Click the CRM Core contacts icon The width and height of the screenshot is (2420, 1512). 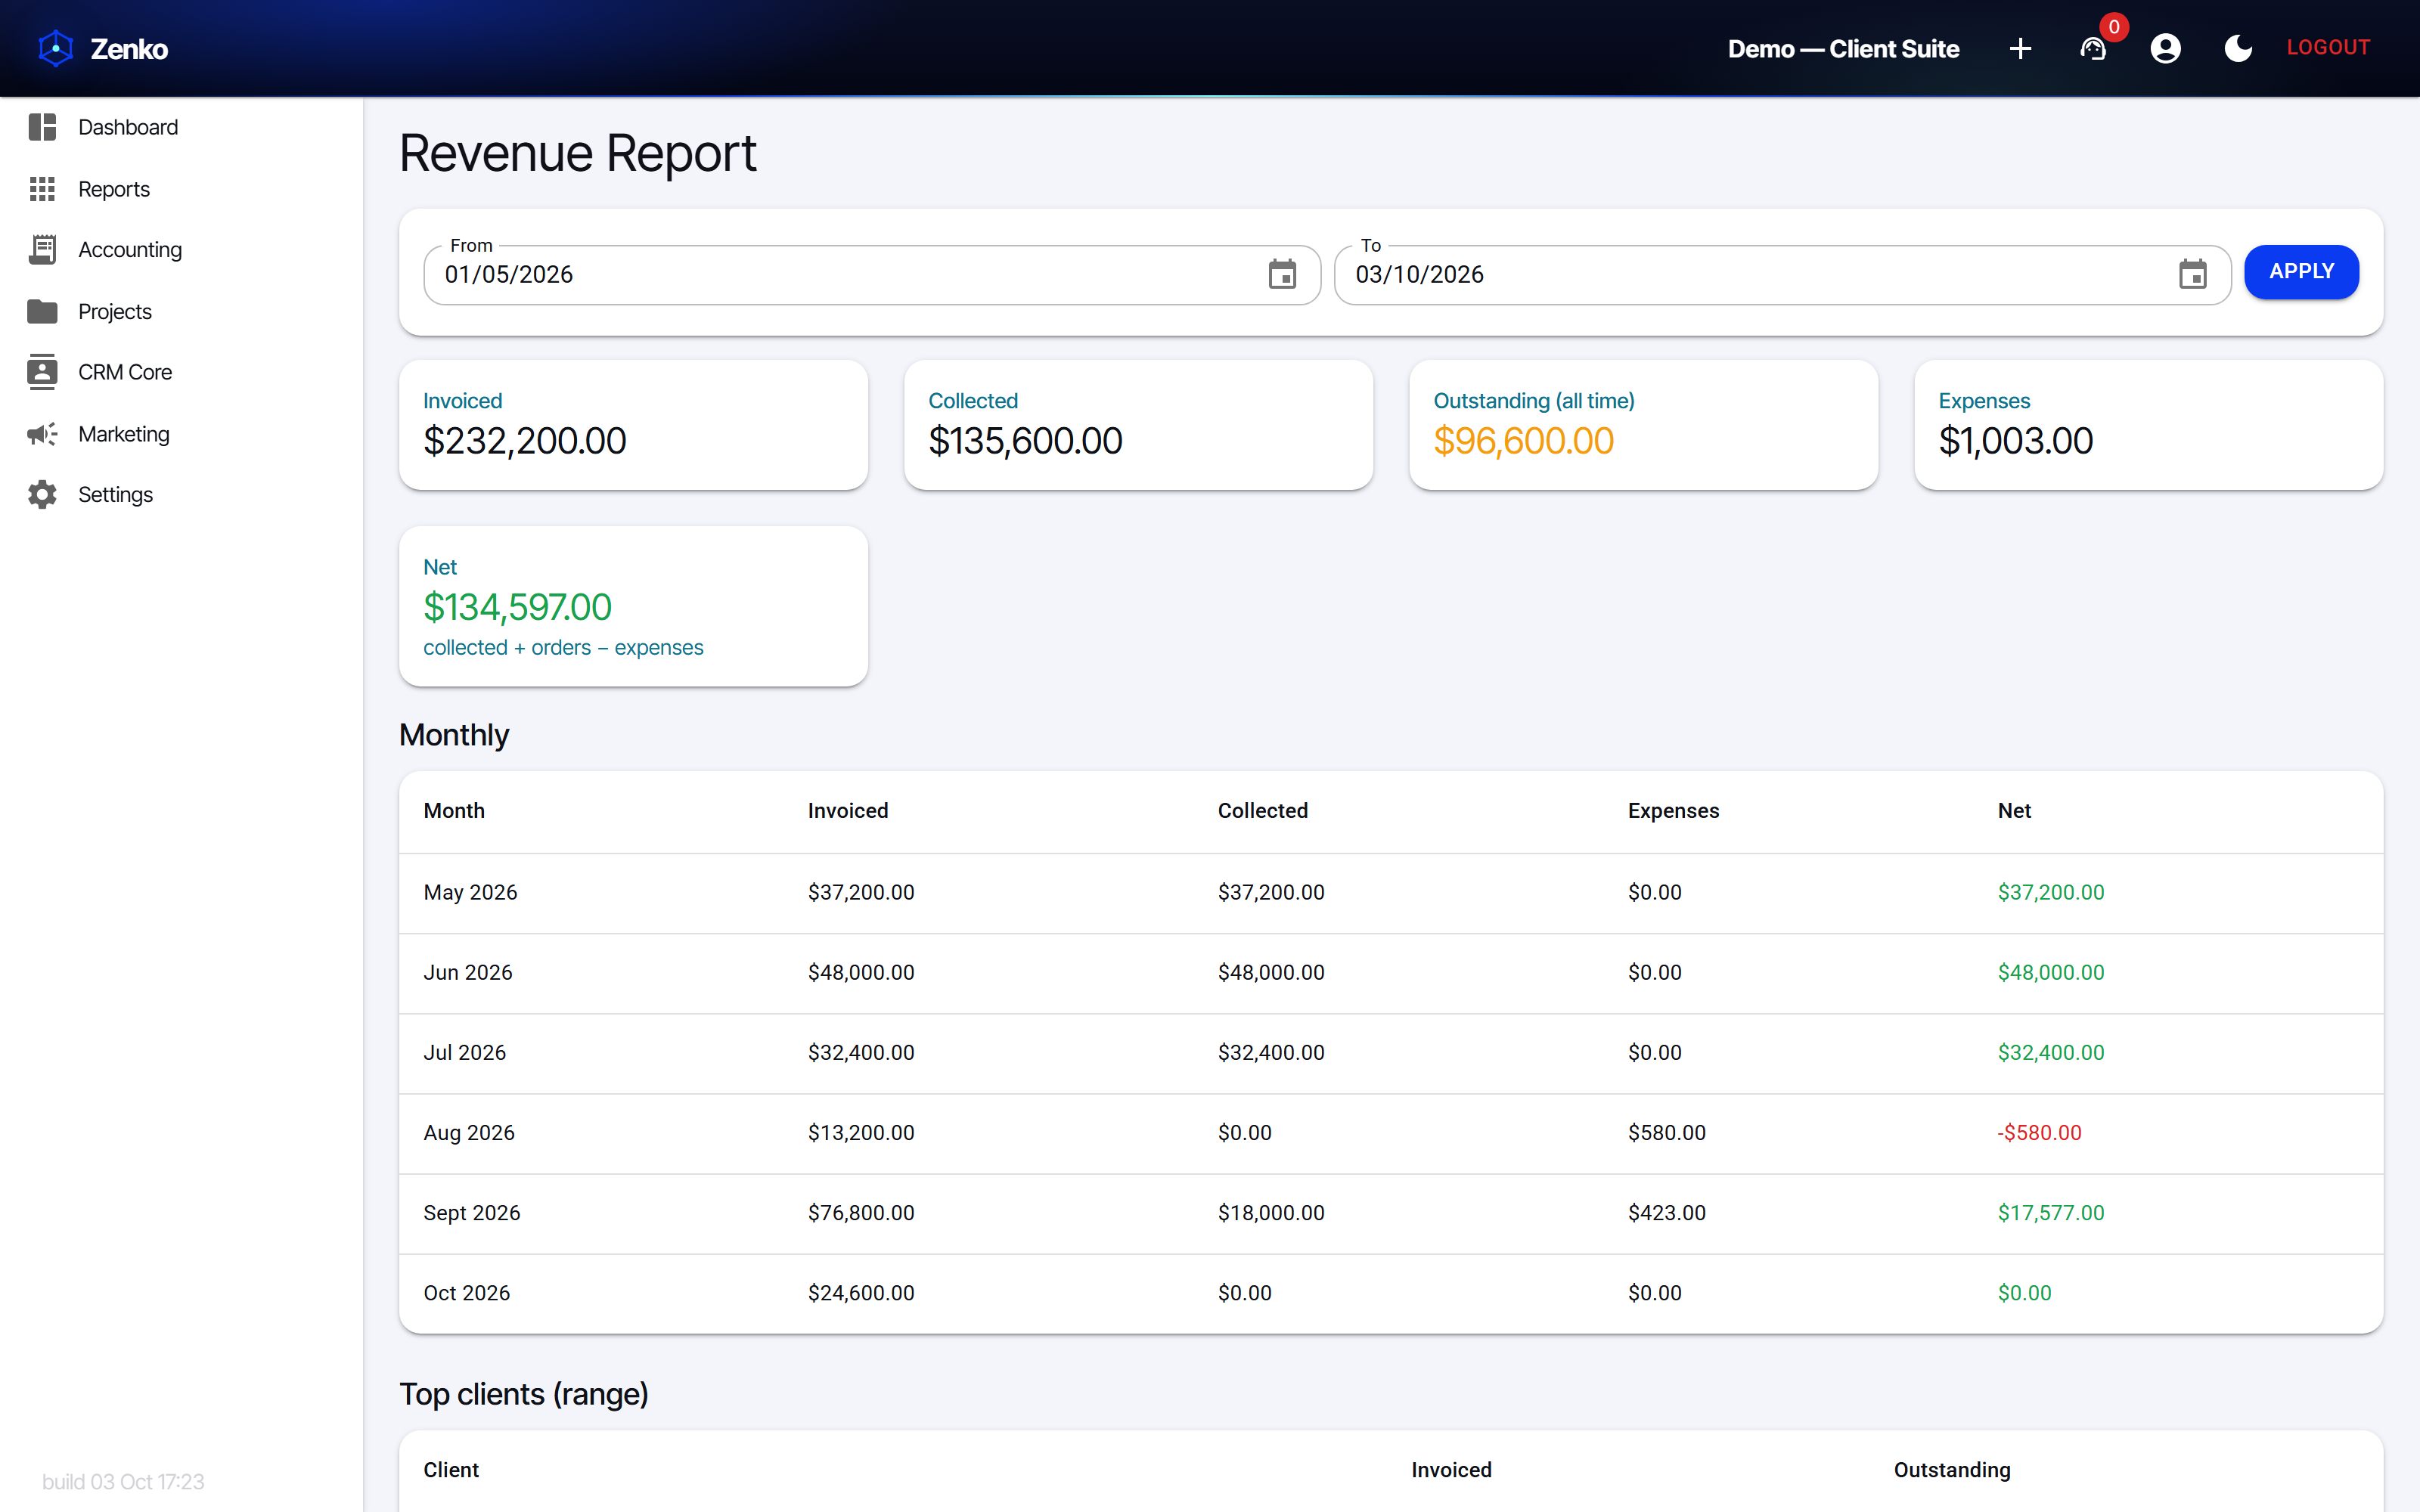point(42,372)
